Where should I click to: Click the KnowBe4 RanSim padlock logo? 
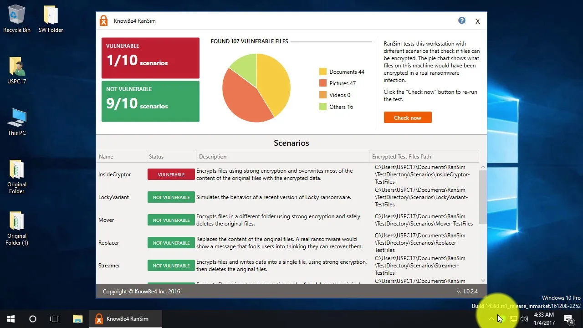104,20
